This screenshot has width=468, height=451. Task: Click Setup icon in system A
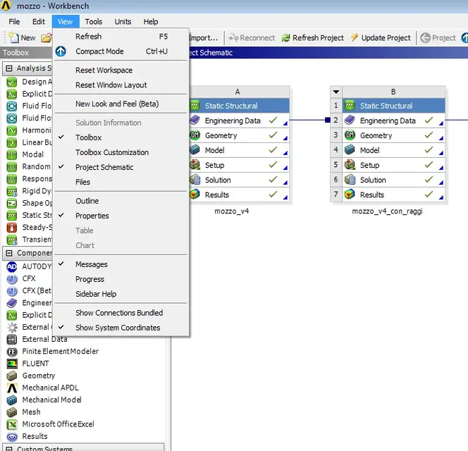pyautogui.click(x=195, y=165)
